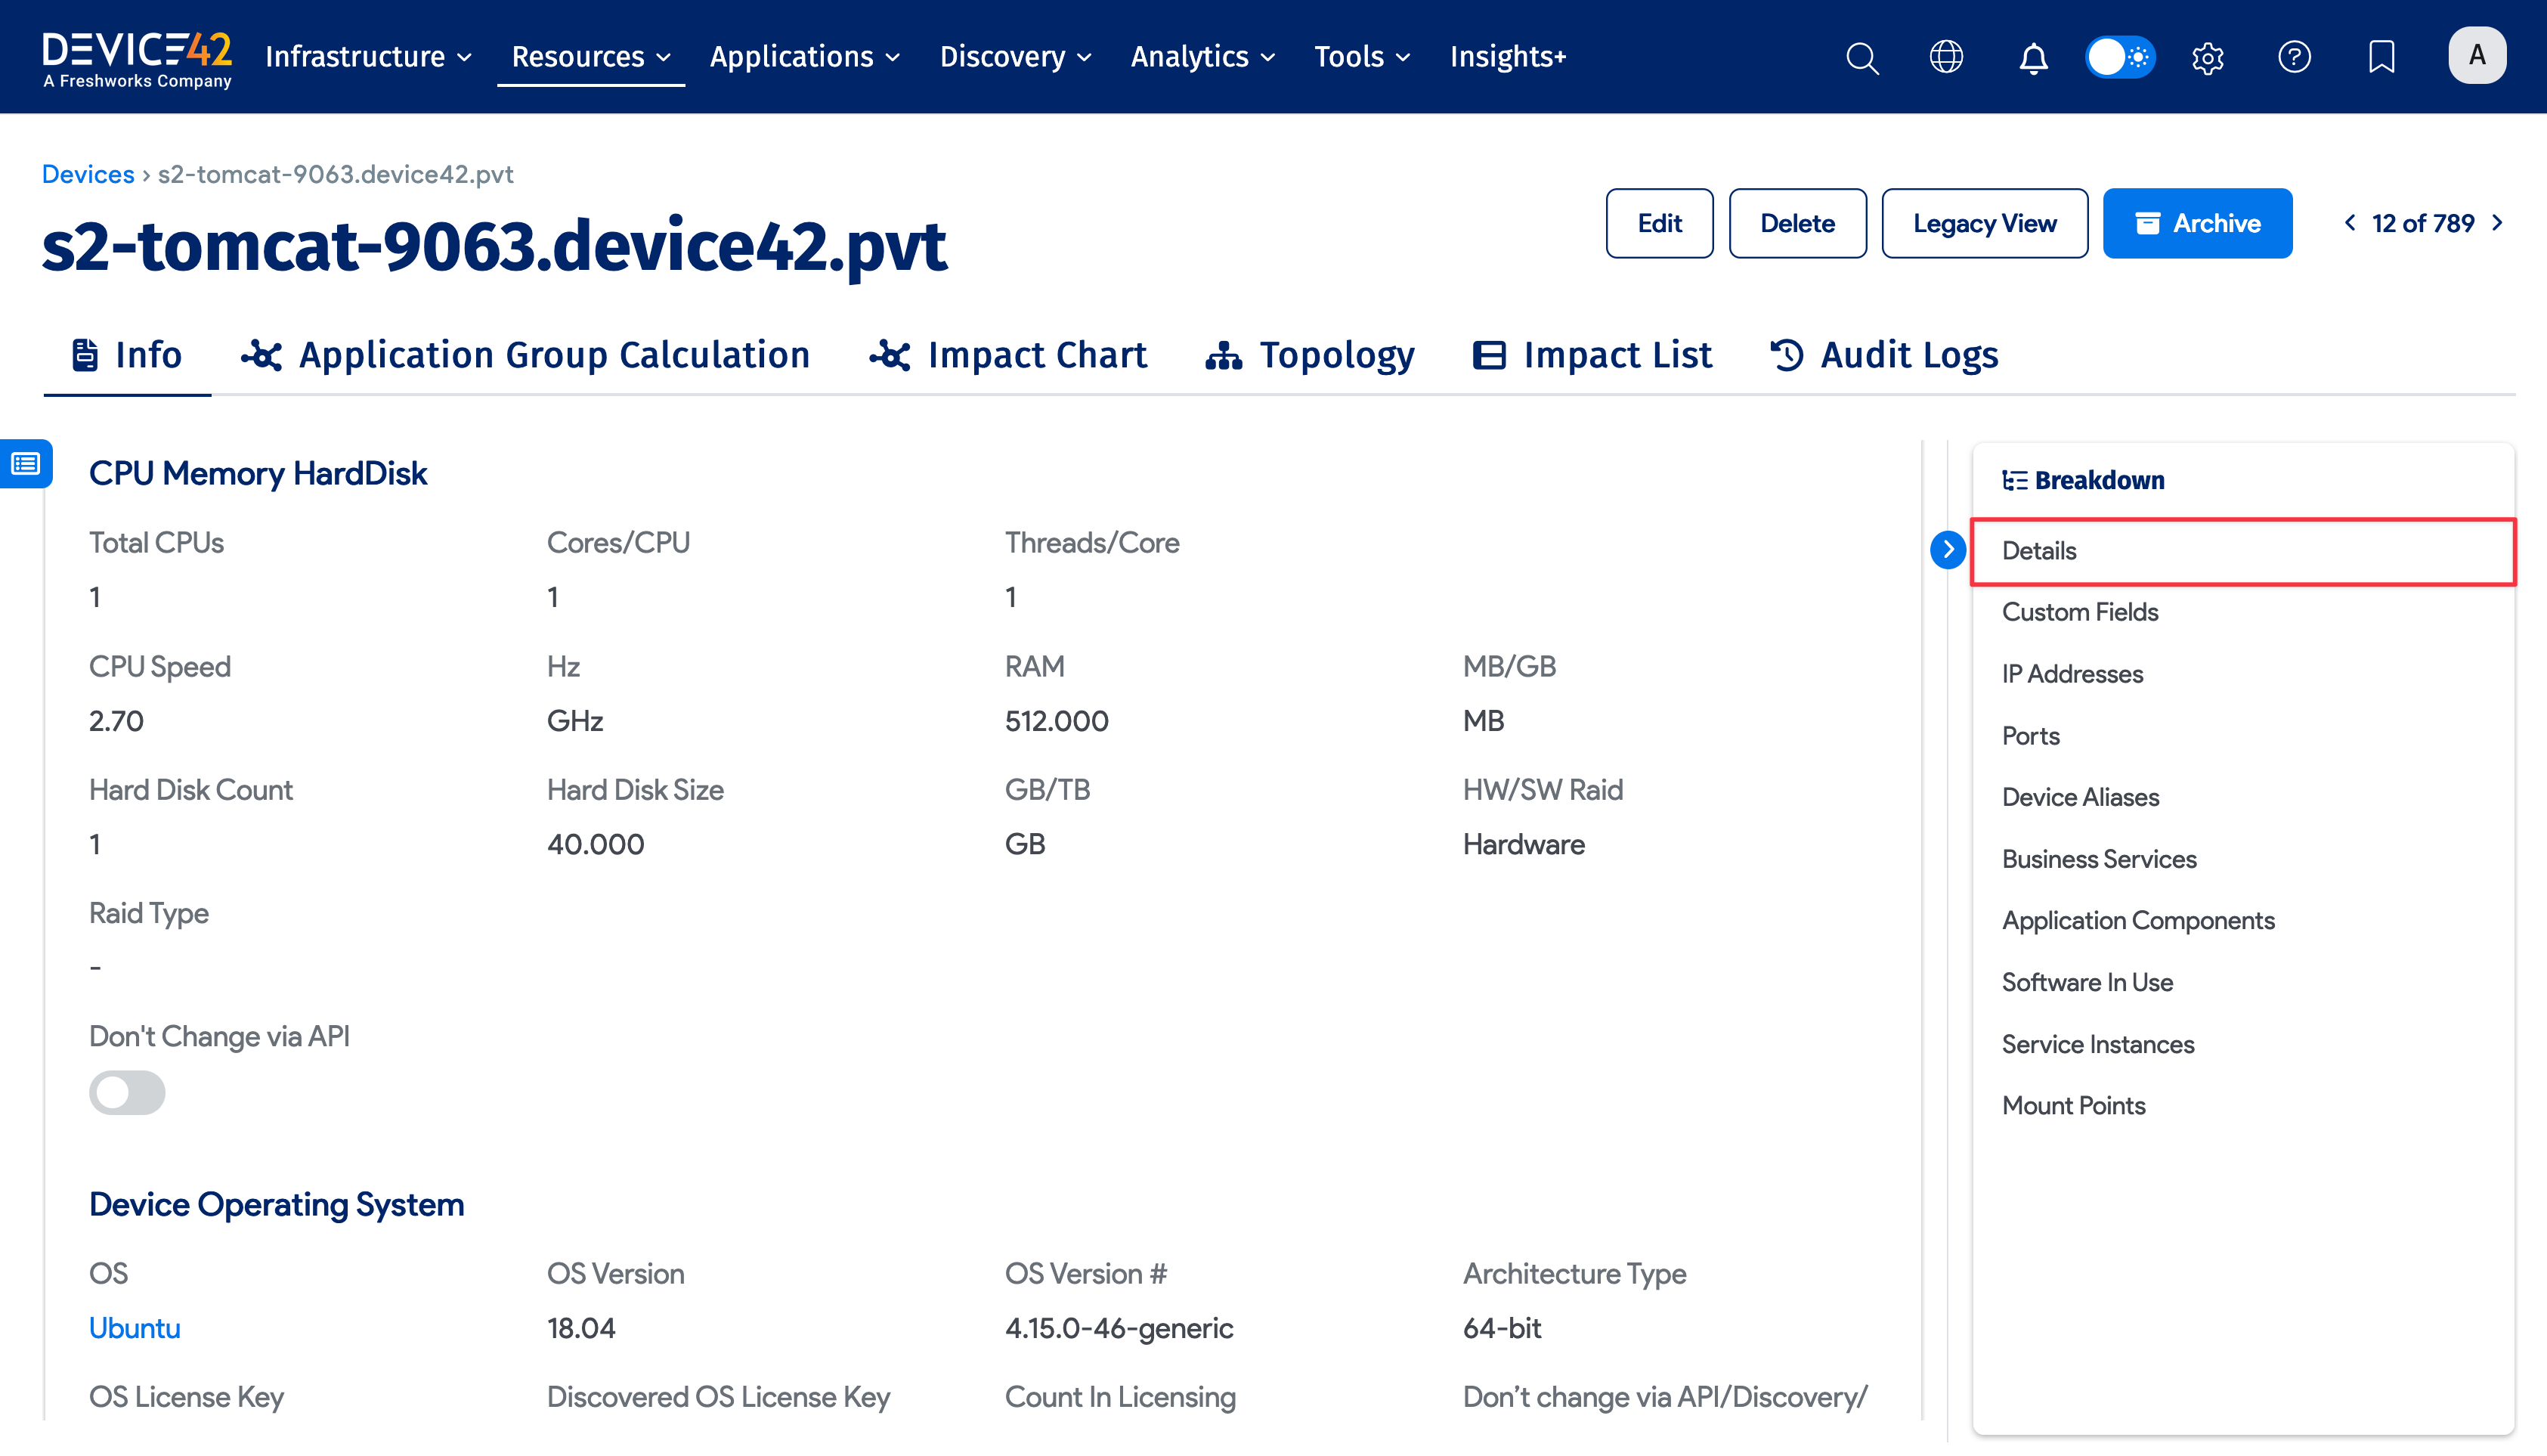
Task: Open the Ubuntu OS link
Action: pos(134,1328)
